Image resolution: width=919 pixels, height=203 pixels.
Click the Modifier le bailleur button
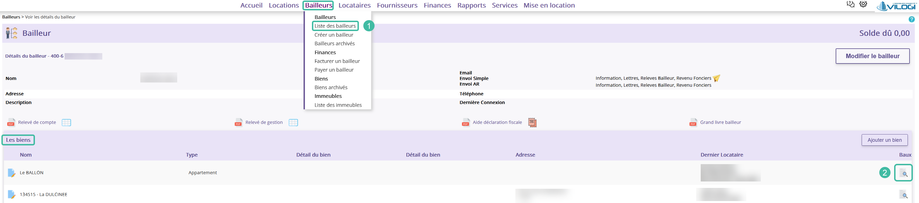872,56
